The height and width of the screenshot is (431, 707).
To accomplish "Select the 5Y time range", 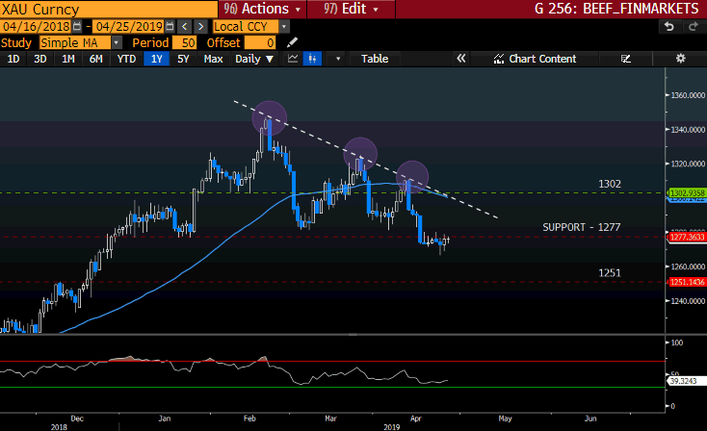I will coord(183,59).
